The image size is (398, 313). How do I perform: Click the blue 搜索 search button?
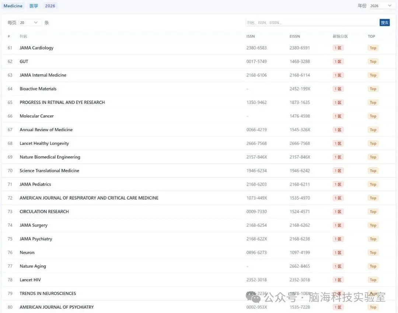tap(384, 22)
